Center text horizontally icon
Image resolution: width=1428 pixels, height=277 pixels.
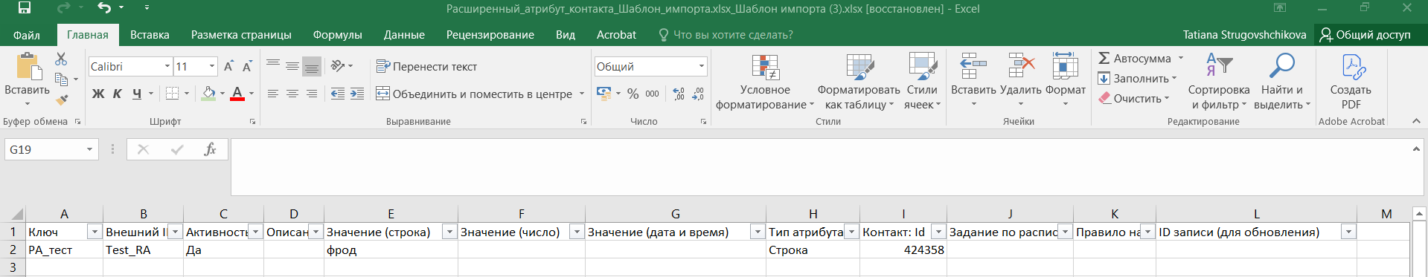[292, 94]
